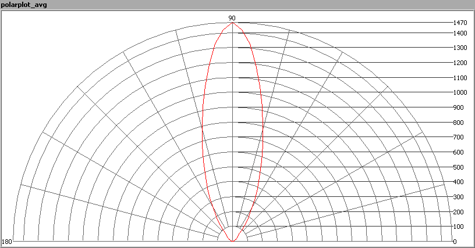
Task: Click the 0 scale value at baseline
Action: click(455, 242)
